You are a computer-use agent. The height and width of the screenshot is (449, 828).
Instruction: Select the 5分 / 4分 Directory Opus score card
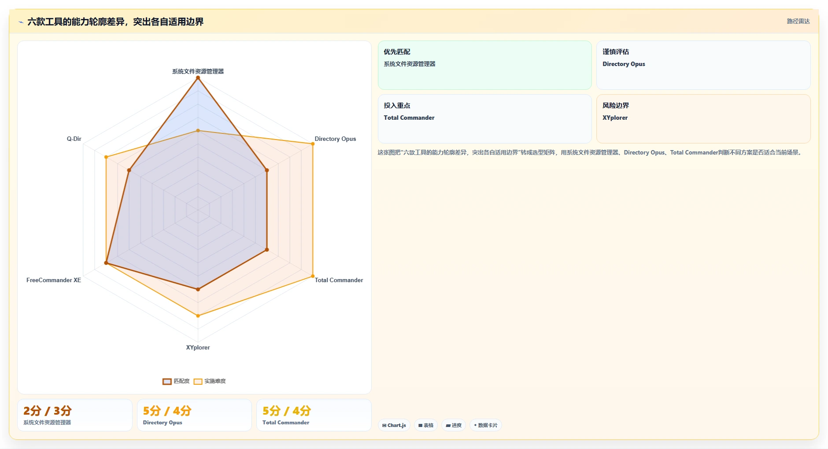pyautogui.click(x=194, y=415)
